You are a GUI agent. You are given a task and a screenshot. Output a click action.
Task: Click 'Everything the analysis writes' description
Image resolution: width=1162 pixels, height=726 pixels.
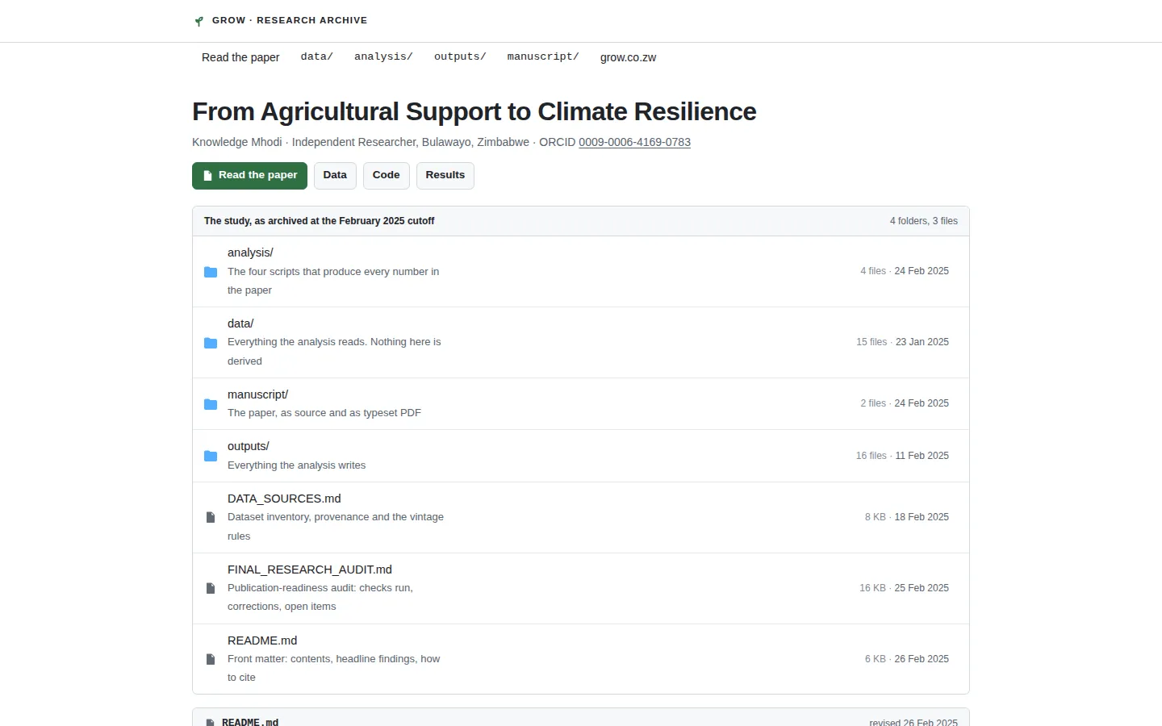pos(296,465)
